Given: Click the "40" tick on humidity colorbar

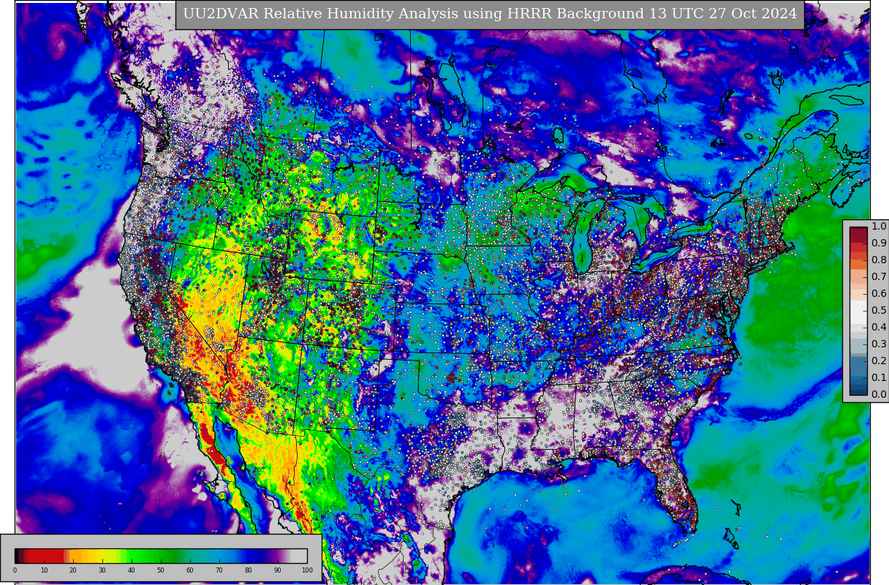Looking at the screenshot, I should [132, 570].
